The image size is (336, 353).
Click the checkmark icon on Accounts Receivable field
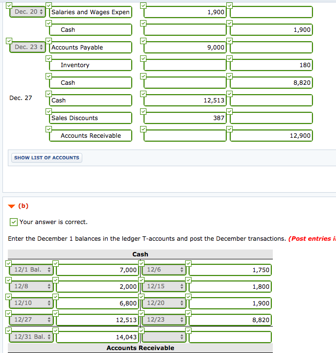tap(49, 129)
